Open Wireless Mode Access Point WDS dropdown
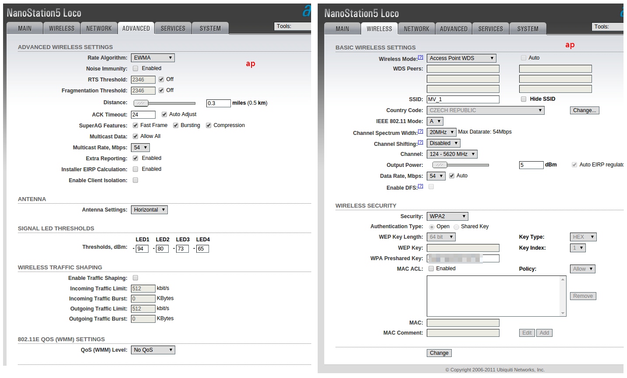Screen dimensions: 627x378 coord(461,58)
